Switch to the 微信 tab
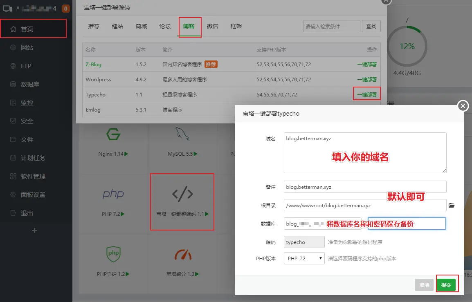The image size is (472, 302). click(x=213, y=26)
